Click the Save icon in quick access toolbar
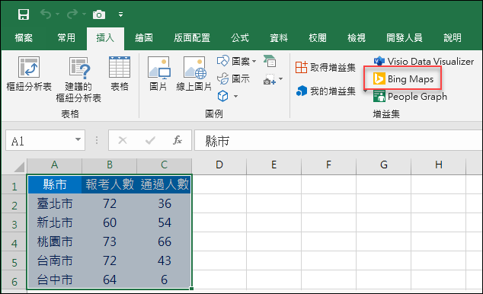 24,14
